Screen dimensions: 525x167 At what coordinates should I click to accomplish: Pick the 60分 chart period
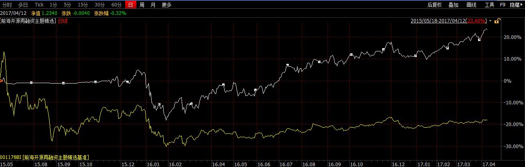tap(116, 5)
